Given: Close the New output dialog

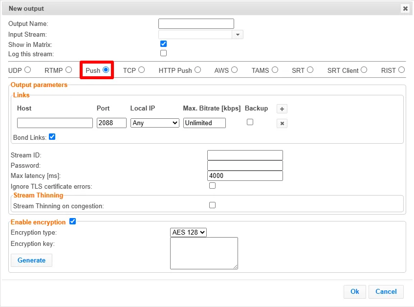Looking at the screenshot, I should 405,8.
